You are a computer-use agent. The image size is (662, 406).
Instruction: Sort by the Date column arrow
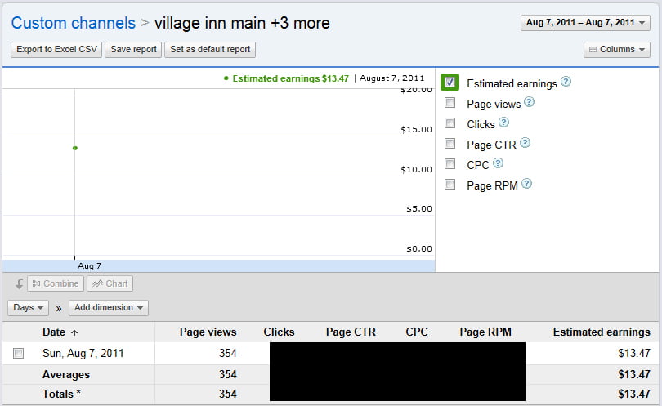(74, 333)
